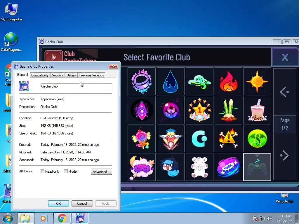Switch to Gacha Club taskbar button
The height and width of the screenshot is (224, 299).
point(80,218)
